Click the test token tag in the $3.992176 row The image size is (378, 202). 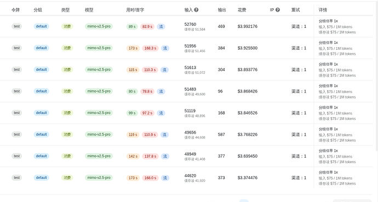(x=16, y=26)
